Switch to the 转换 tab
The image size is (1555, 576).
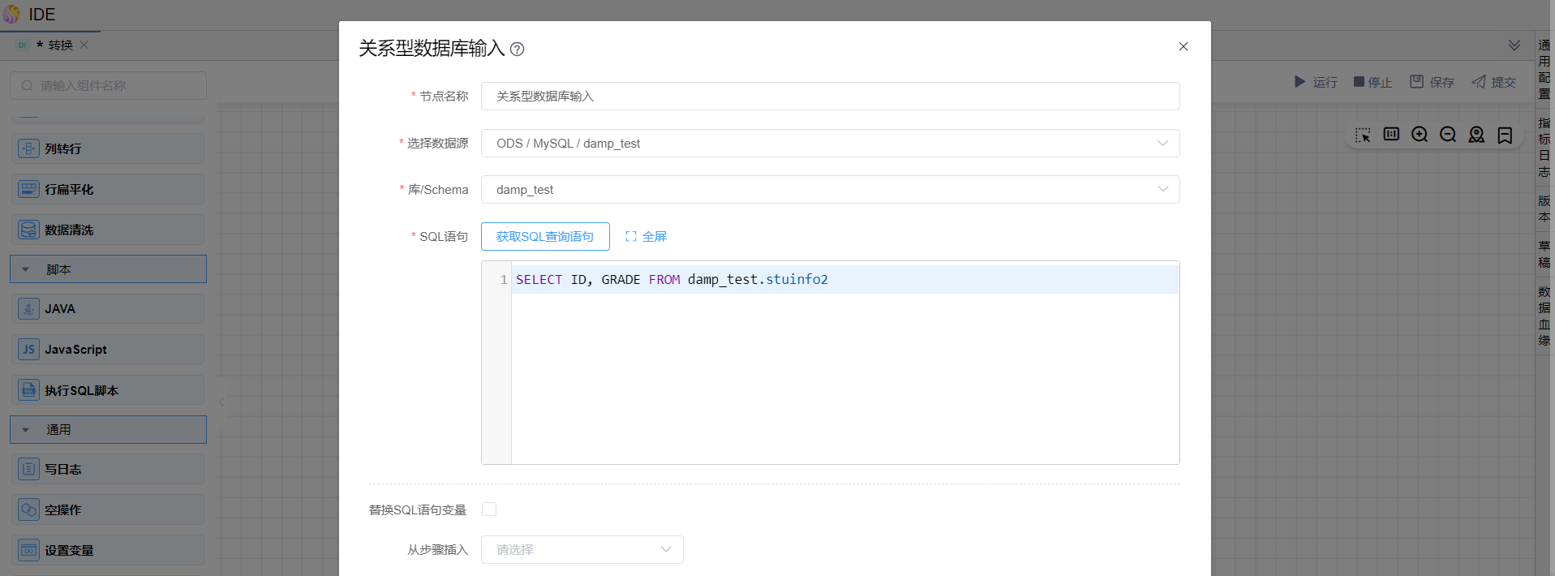tap(60, 45)
